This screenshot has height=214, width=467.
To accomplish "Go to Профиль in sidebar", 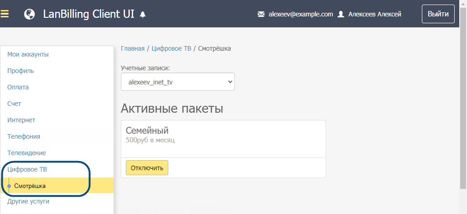I will [x=21, y=71].
